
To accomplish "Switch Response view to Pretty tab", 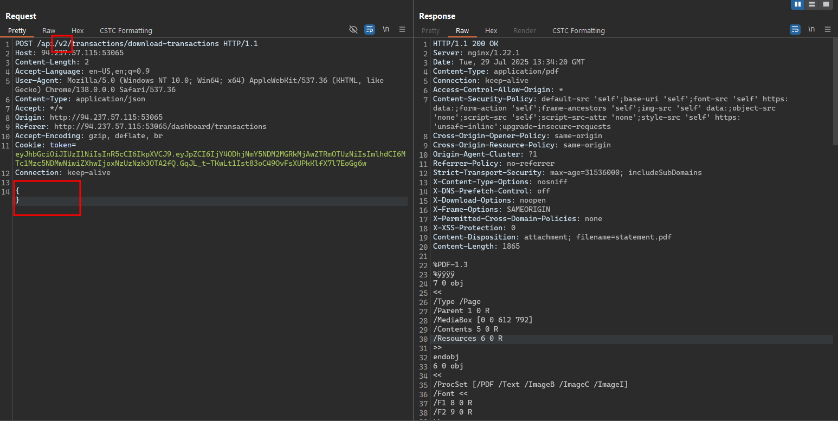I will tap(430, 31).
